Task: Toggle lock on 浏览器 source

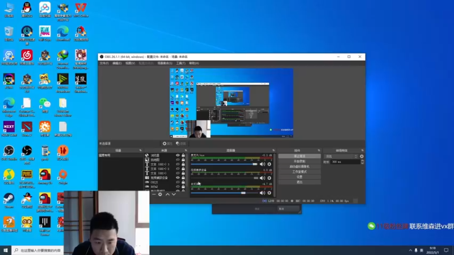Action: [x=183, y=155]
